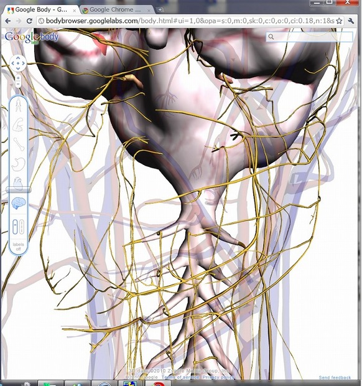Select the nervous system brain icon
The image size is (362, 386).
[x=19, y=204]
